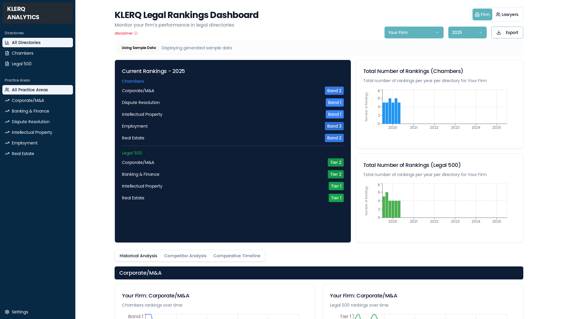Switch view to Firm

482,14
